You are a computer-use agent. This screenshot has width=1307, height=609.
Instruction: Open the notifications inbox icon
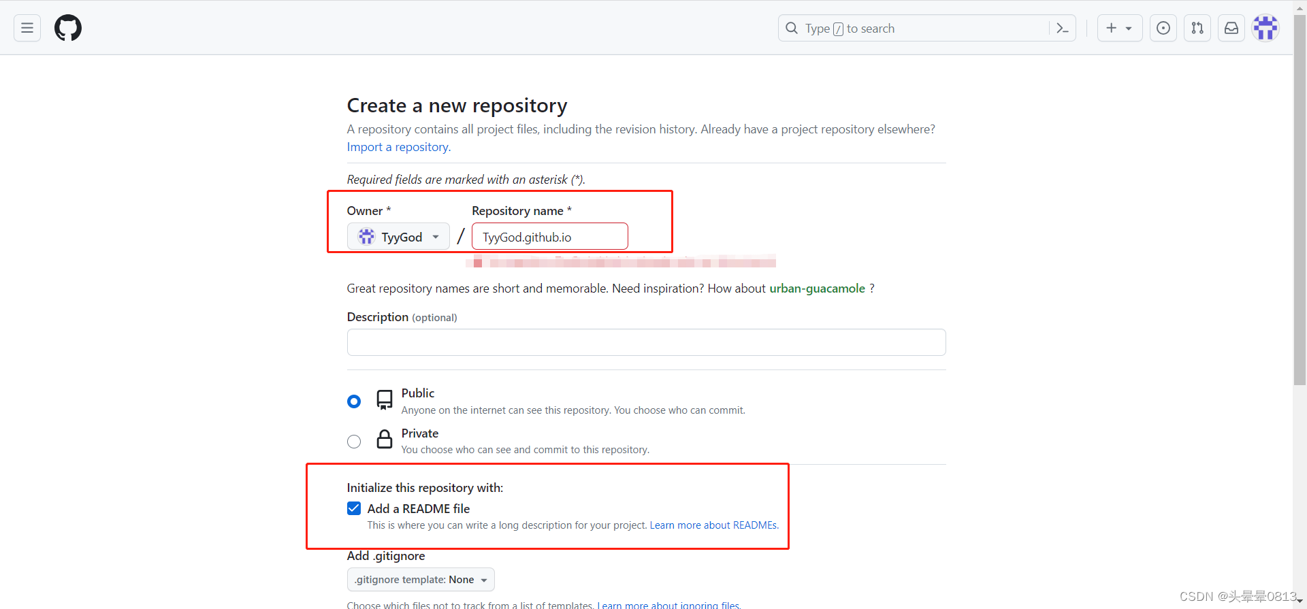(x=1231, y=28)
